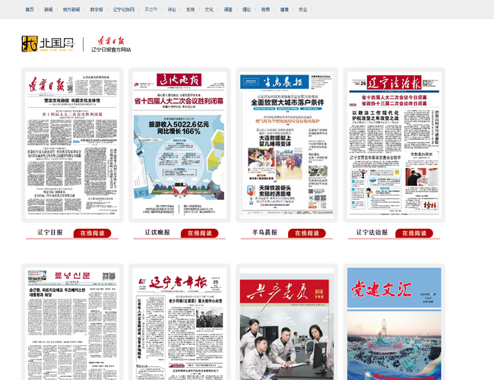Open the 辽宁日报 front page thumbnail
Image resolution: width=494 pixels, height=380 pixels.
(x=72, y=145)
